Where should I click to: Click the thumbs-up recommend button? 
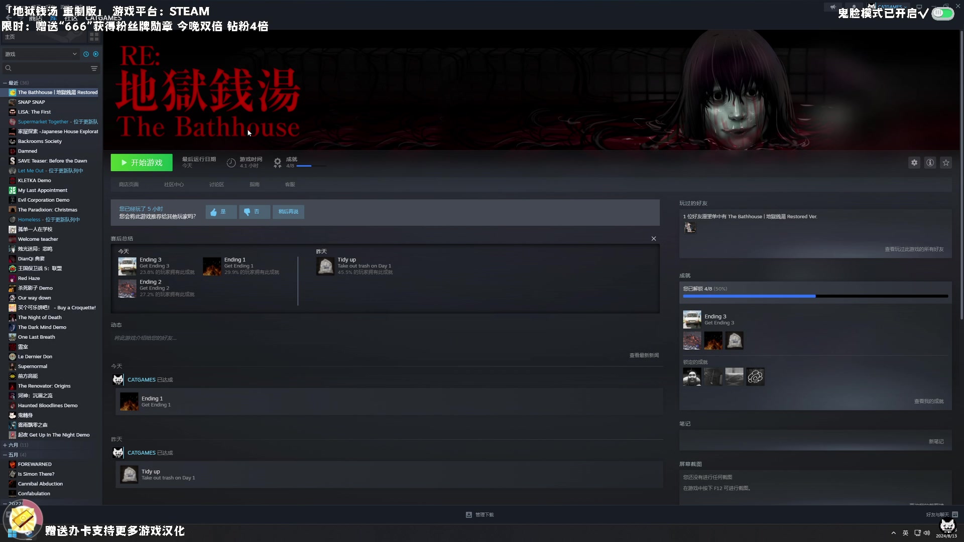pos(220,212)
